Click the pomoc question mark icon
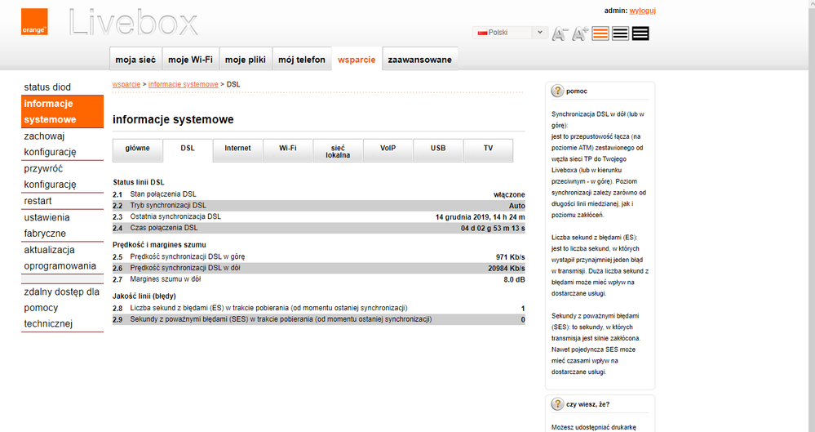 tap(558, 91)
